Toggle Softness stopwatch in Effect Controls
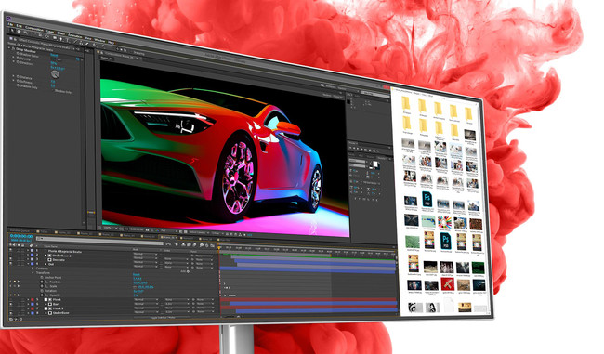The width and height of the screenshot is (604, 354). [x=18, y=81]
